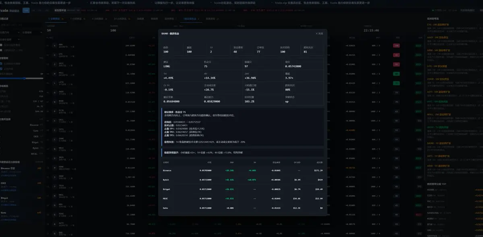Image resolution: width=483 pixels, height=237 pixels.
Task: Open the BANK - 1H alert in feed
Action: point(439,143)
